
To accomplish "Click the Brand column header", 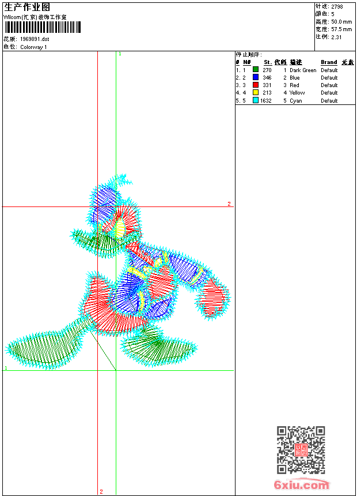I will [329, 62].
